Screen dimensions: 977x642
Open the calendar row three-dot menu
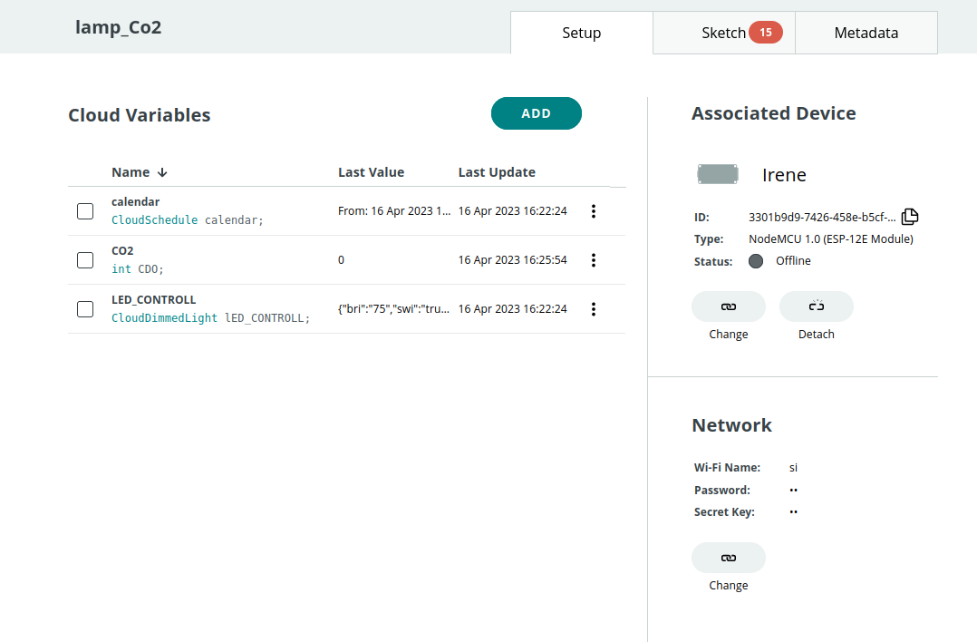(594, 211)
